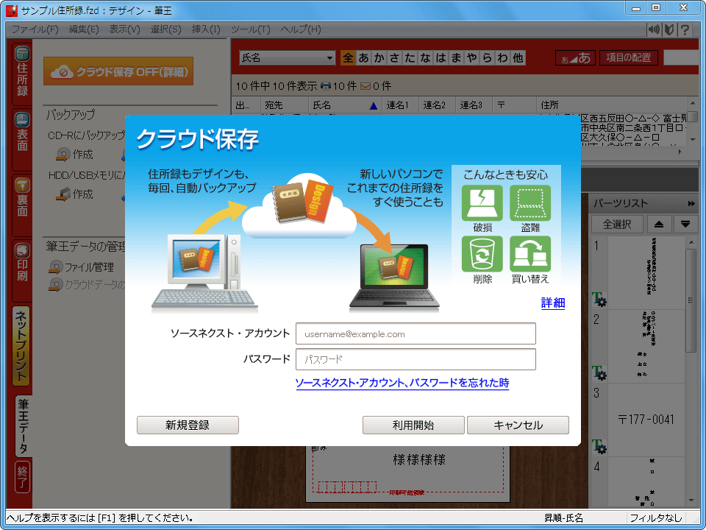This screenshot has height=530, width=706.
Task: Click the 新規登録 button
Action: click(188, 425)
